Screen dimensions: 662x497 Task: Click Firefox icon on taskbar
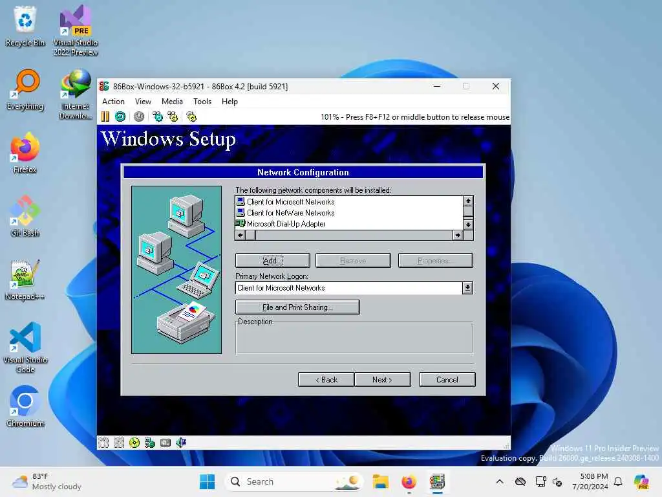coord(409,481)
